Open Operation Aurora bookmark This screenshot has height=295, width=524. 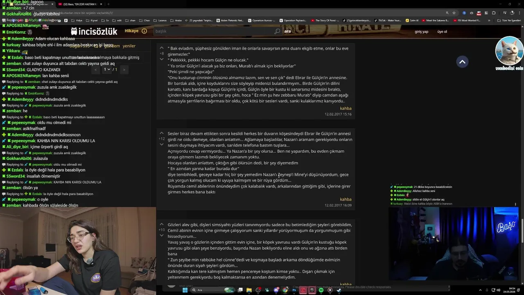coord(262,20)
